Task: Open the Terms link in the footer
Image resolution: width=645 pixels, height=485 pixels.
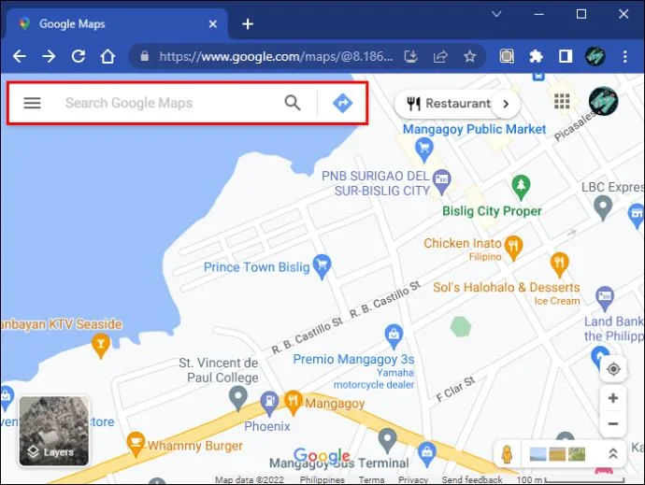Action: coord(371,479)
